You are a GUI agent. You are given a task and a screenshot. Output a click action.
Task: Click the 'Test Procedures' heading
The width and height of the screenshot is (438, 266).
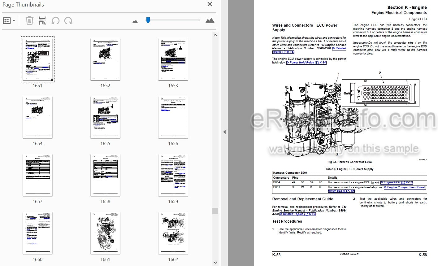coord(287,221)
